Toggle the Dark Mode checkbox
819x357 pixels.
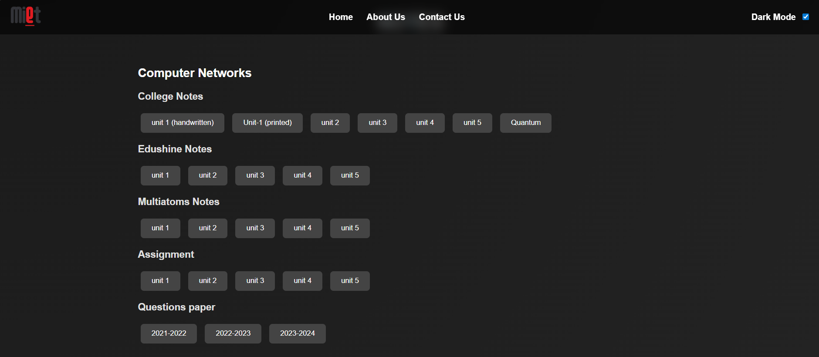[x=806, y=17]
